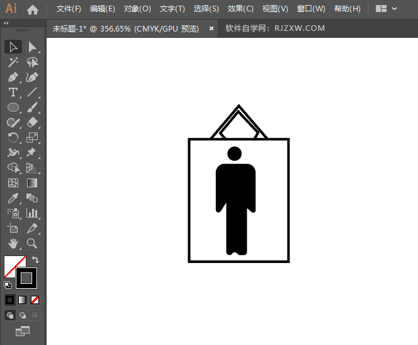This screenshot has height=345, width=418.
Task: Activate the Rotate tool
Action: (x=13, y=137)
